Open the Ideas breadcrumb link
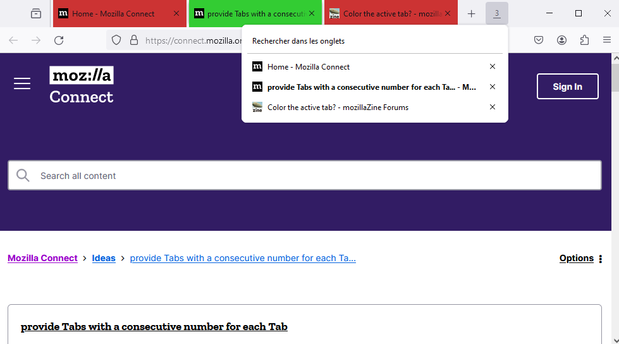619x344 pixels. pyautogui.click(x=104, y=258)
